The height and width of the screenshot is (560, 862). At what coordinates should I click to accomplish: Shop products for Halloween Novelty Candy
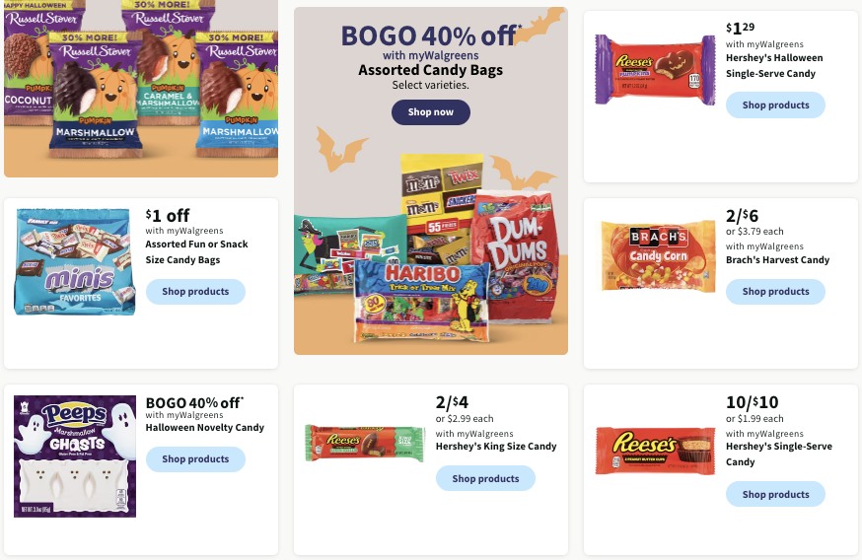point(195,458)
